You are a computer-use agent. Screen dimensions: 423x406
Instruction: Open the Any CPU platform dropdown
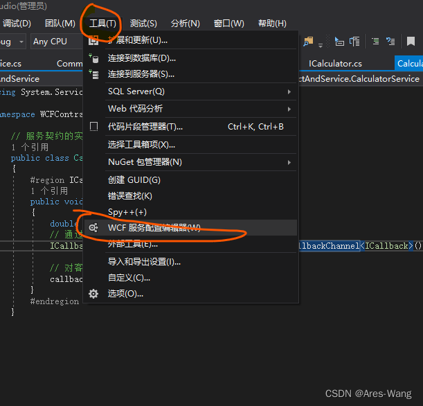coord(57,42)
